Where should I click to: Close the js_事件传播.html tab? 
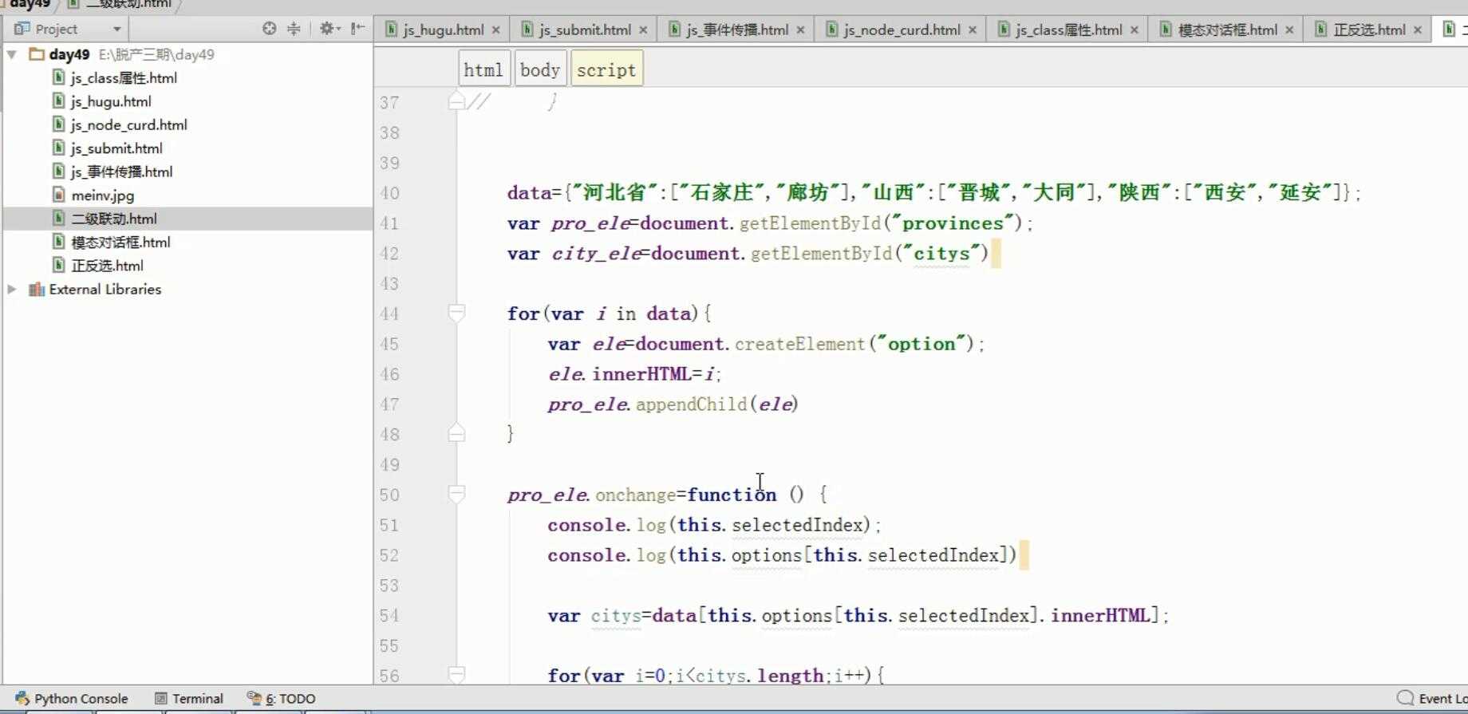point(800,30)
